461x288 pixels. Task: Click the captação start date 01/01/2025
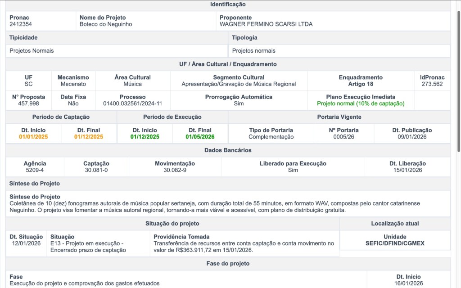[x=33, y=137]
